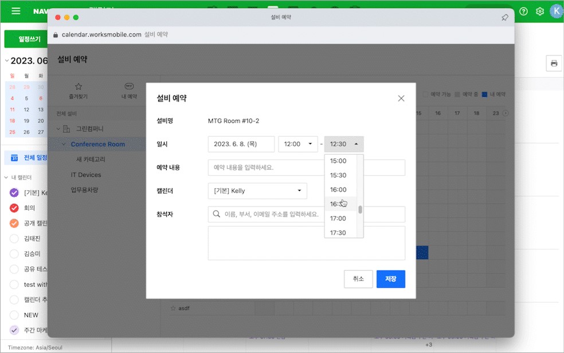The height and width of the screenshot is (353, 564).
Task: Collapse the Conference Room tree node
Action: [x=64, y=144]
